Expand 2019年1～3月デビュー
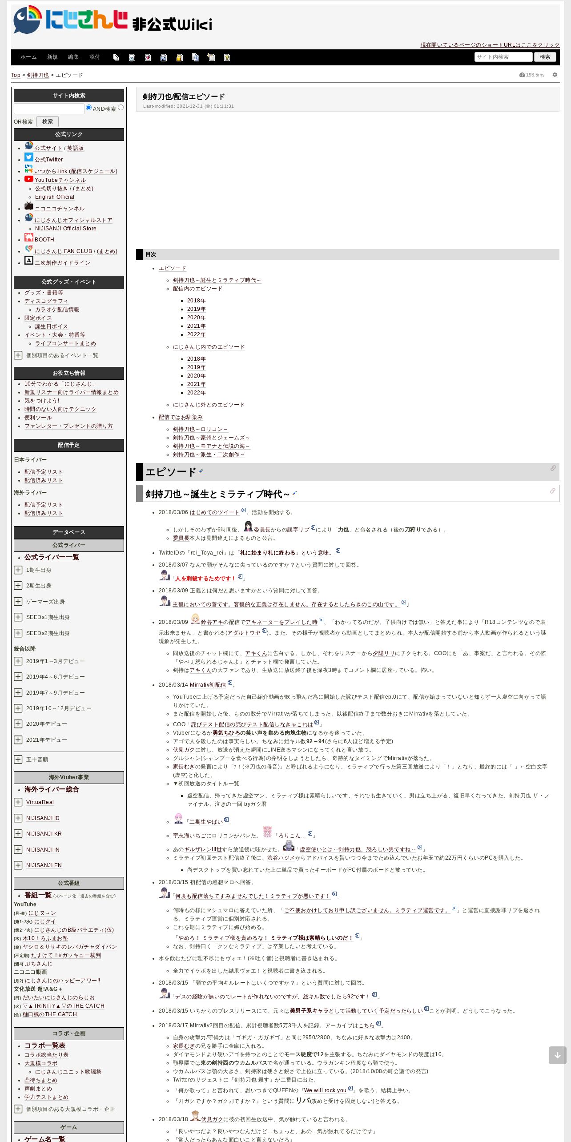The image size is (571, 1142). pyautogui.click(x=18, y=661)
